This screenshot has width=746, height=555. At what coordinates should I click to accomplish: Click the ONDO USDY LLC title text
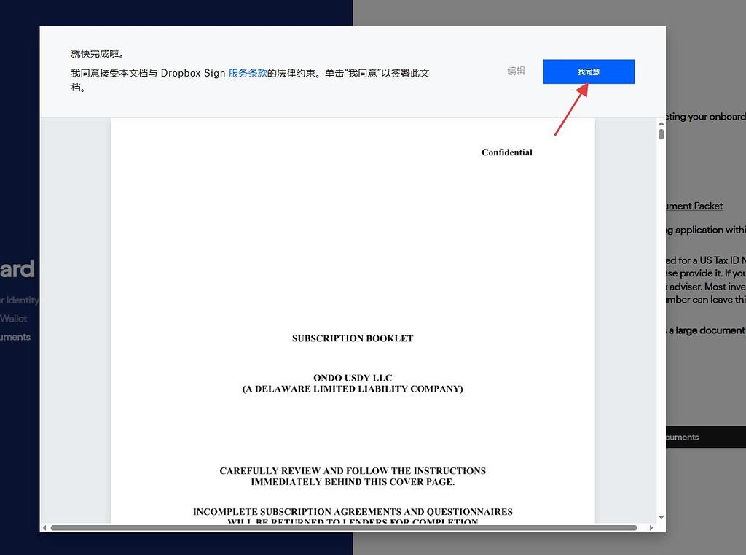point(353,378)
